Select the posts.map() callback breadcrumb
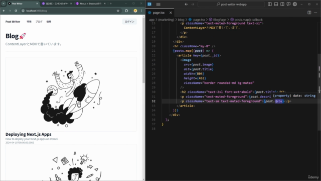 pos(246,20)
